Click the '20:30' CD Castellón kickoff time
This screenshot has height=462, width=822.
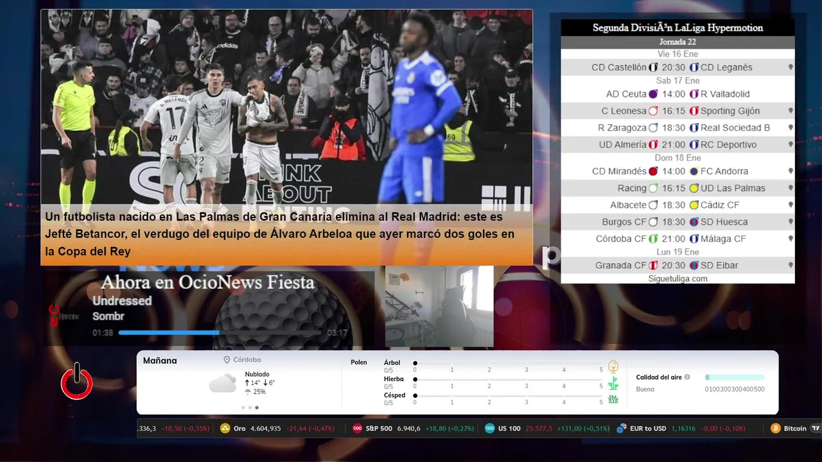click(674, 67)
